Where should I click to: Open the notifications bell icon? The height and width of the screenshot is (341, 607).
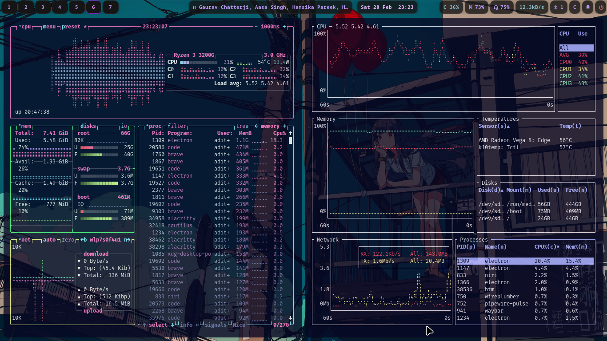pos(588,7)
